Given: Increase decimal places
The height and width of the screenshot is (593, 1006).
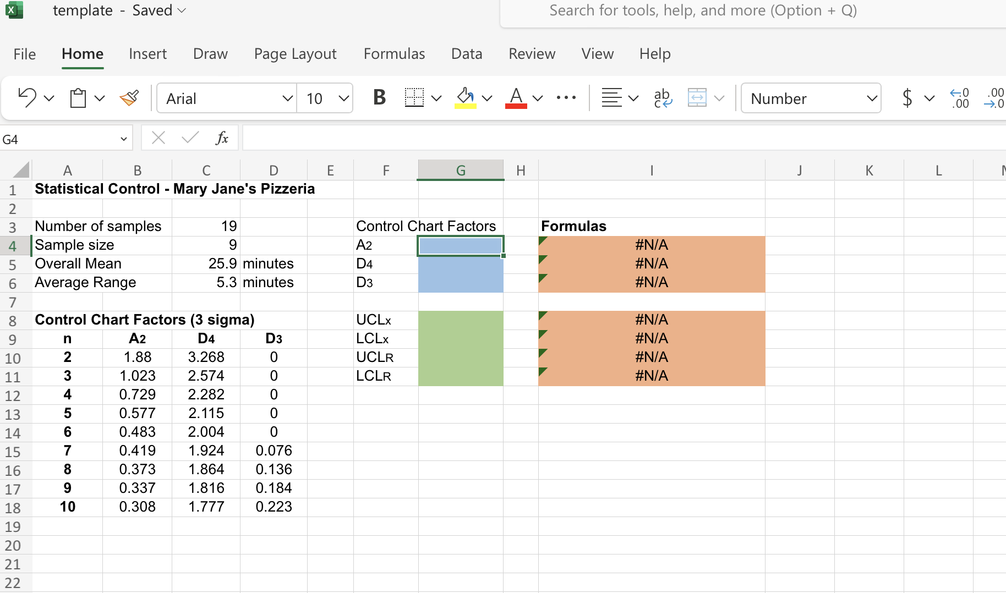Looking at the screenshot, I should pyautogui.click(x=960, y=98).
